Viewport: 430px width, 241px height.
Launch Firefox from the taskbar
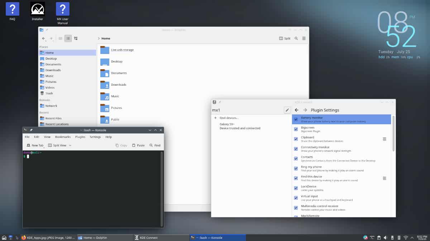pos(24,237)
